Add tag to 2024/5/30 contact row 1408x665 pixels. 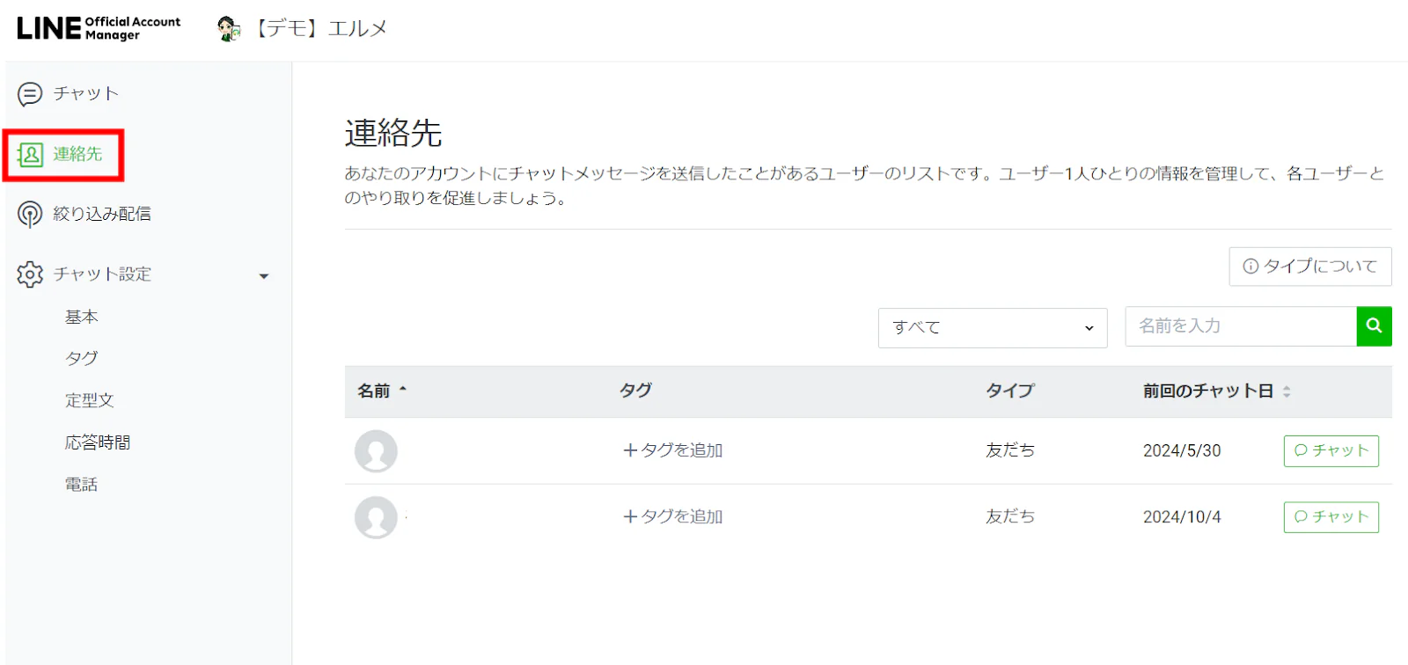point(673,450)
